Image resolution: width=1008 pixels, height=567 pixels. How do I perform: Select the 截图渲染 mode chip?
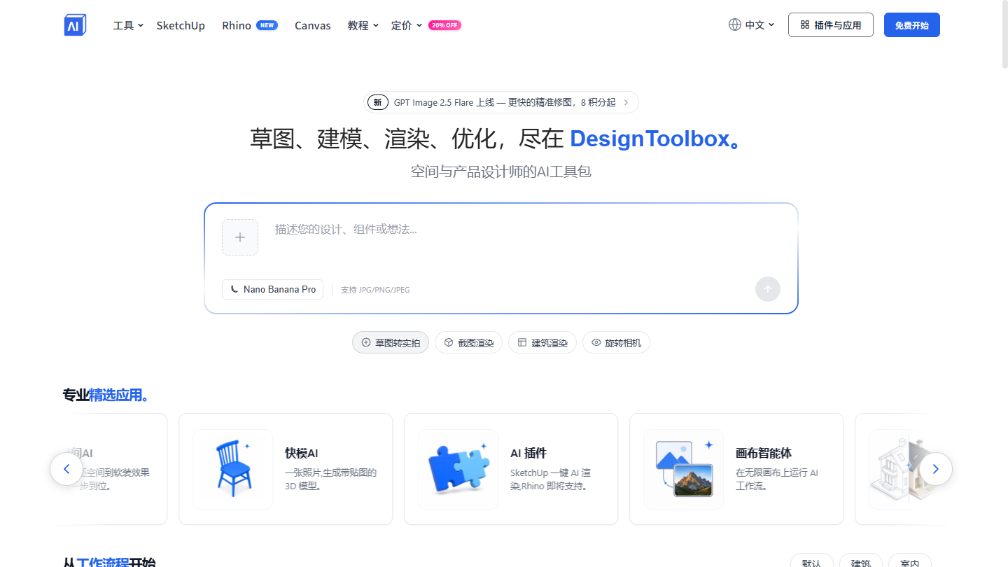click(469, 342)
